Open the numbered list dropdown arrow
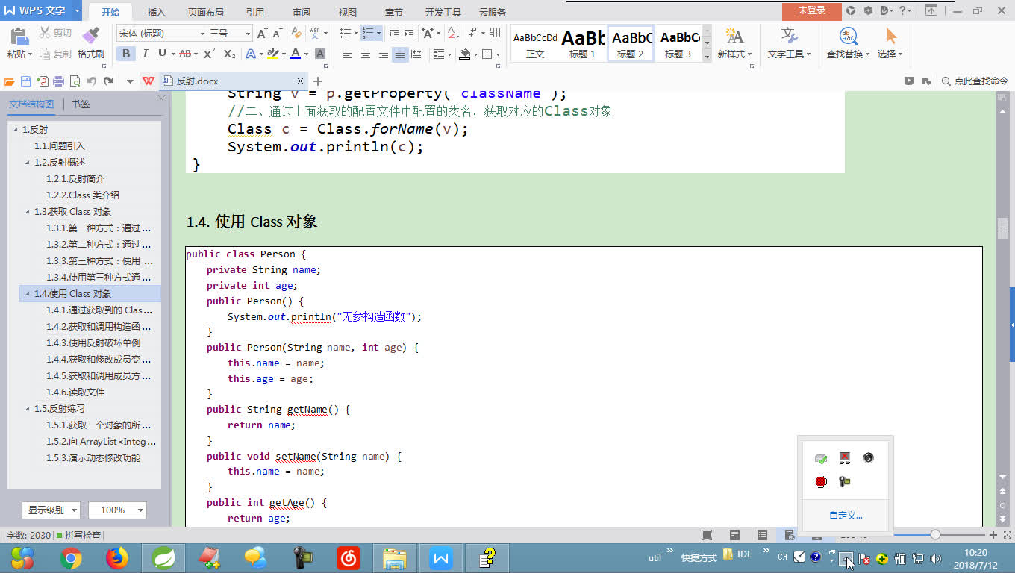1015x573 pixels. 378,34
